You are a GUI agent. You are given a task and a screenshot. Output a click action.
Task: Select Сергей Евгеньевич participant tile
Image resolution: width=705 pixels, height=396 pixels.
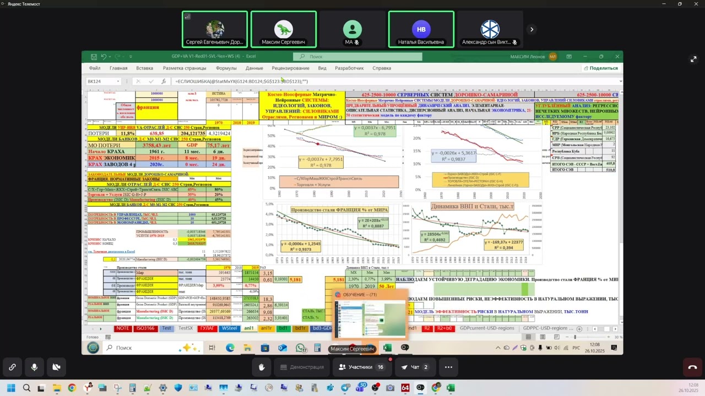pos(215,30)
